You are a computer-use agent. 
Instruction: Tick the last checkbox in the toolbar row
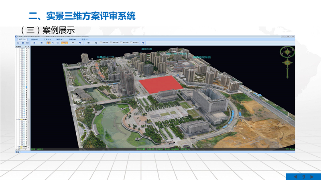pyautogui.click(x=131, y=42)
